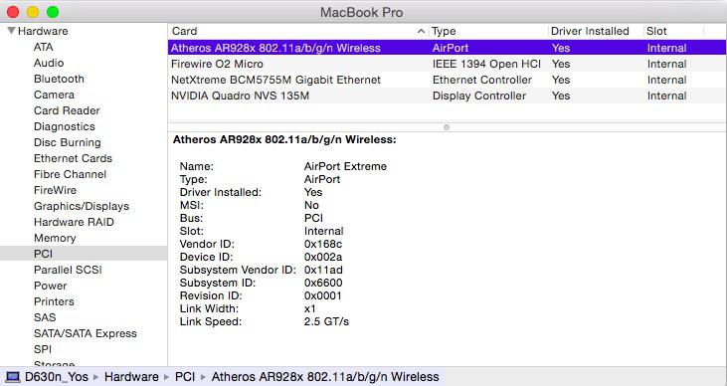
Task: Collapse the Hardware disclosure triangle
Action: tap(12, 31)
